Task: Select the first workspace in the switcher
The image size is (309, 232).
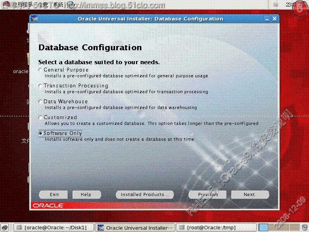Action: click(x=263, y=227)
